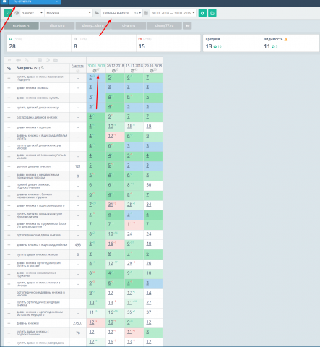The image size is (320, 347).
Task: Click the position 50 in the 29.10.2018 column
Action: [x=149, y=185]
